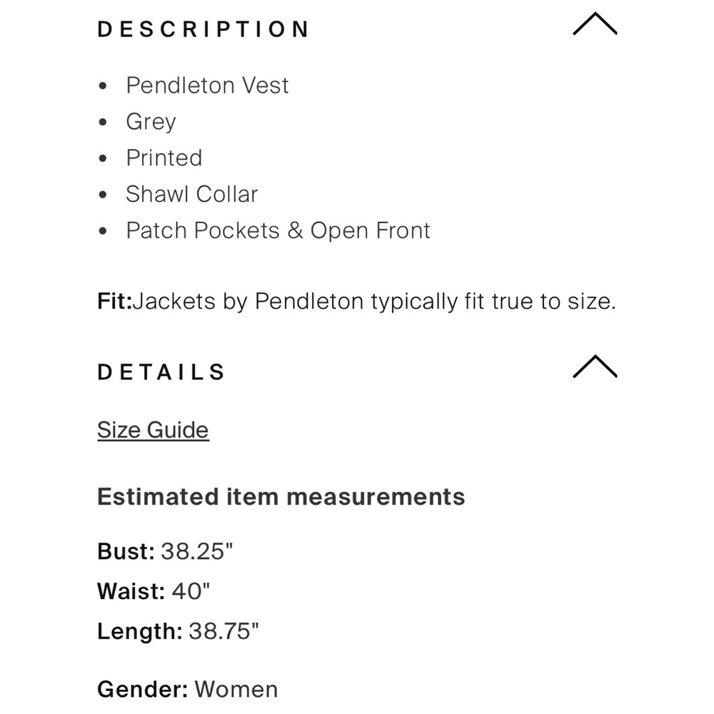The height and width of the screenshot is (714, 714).
Task: Collapse the Details section chevron
Action: (x=594, y=367)
